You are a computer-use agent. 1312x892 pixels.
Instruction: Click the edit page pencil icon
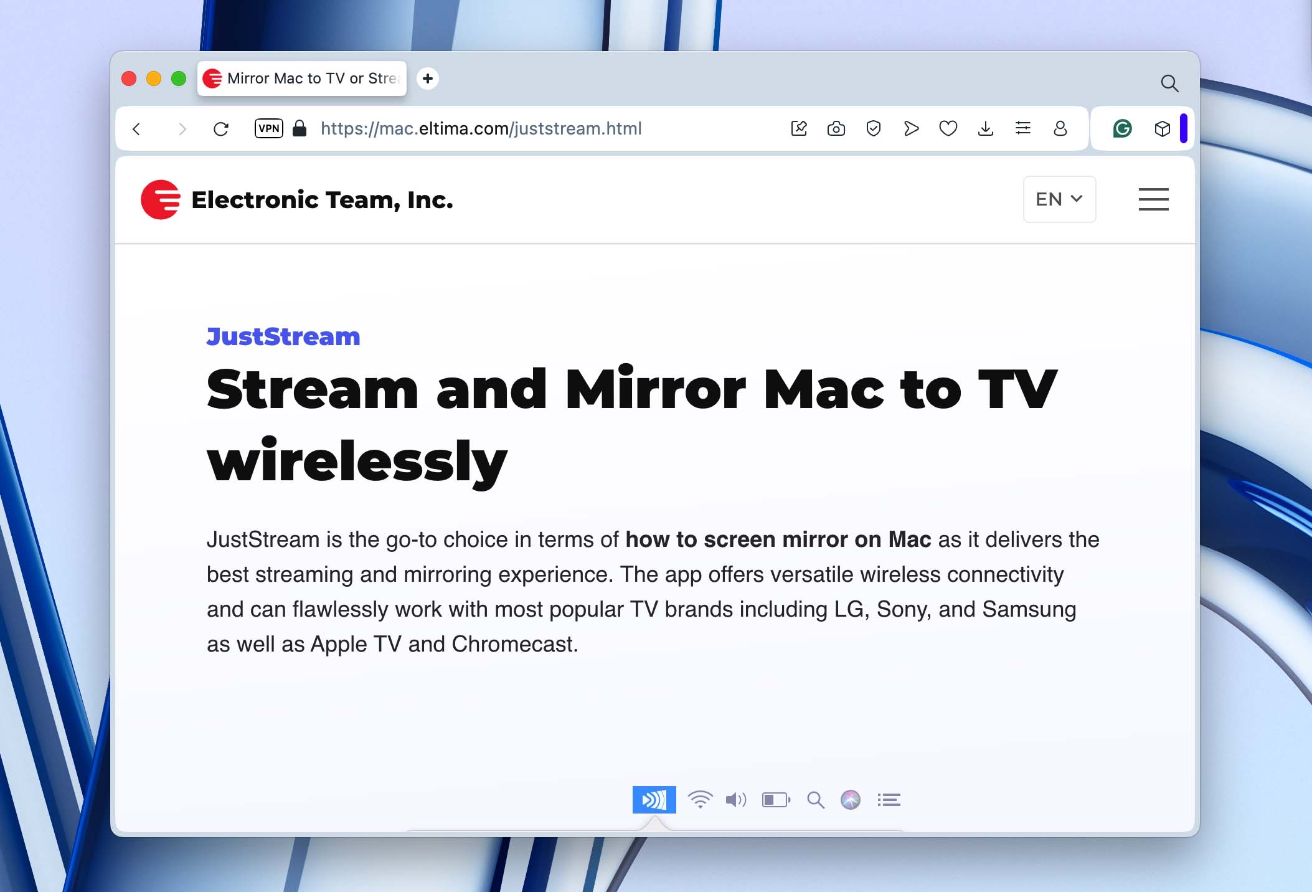(x=798, y=129)
